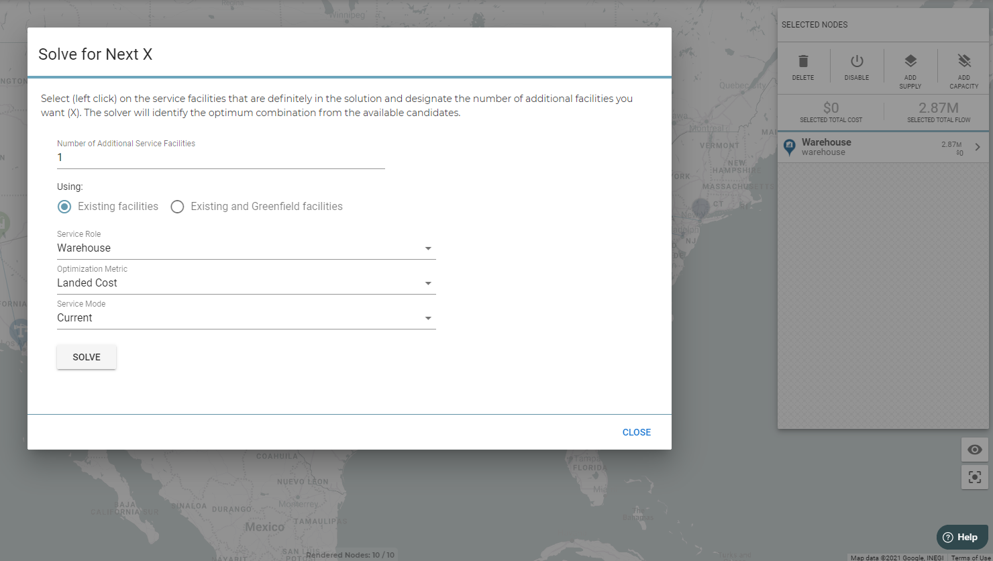
Task: Open the Help button
Action: (x=961, y=537)
